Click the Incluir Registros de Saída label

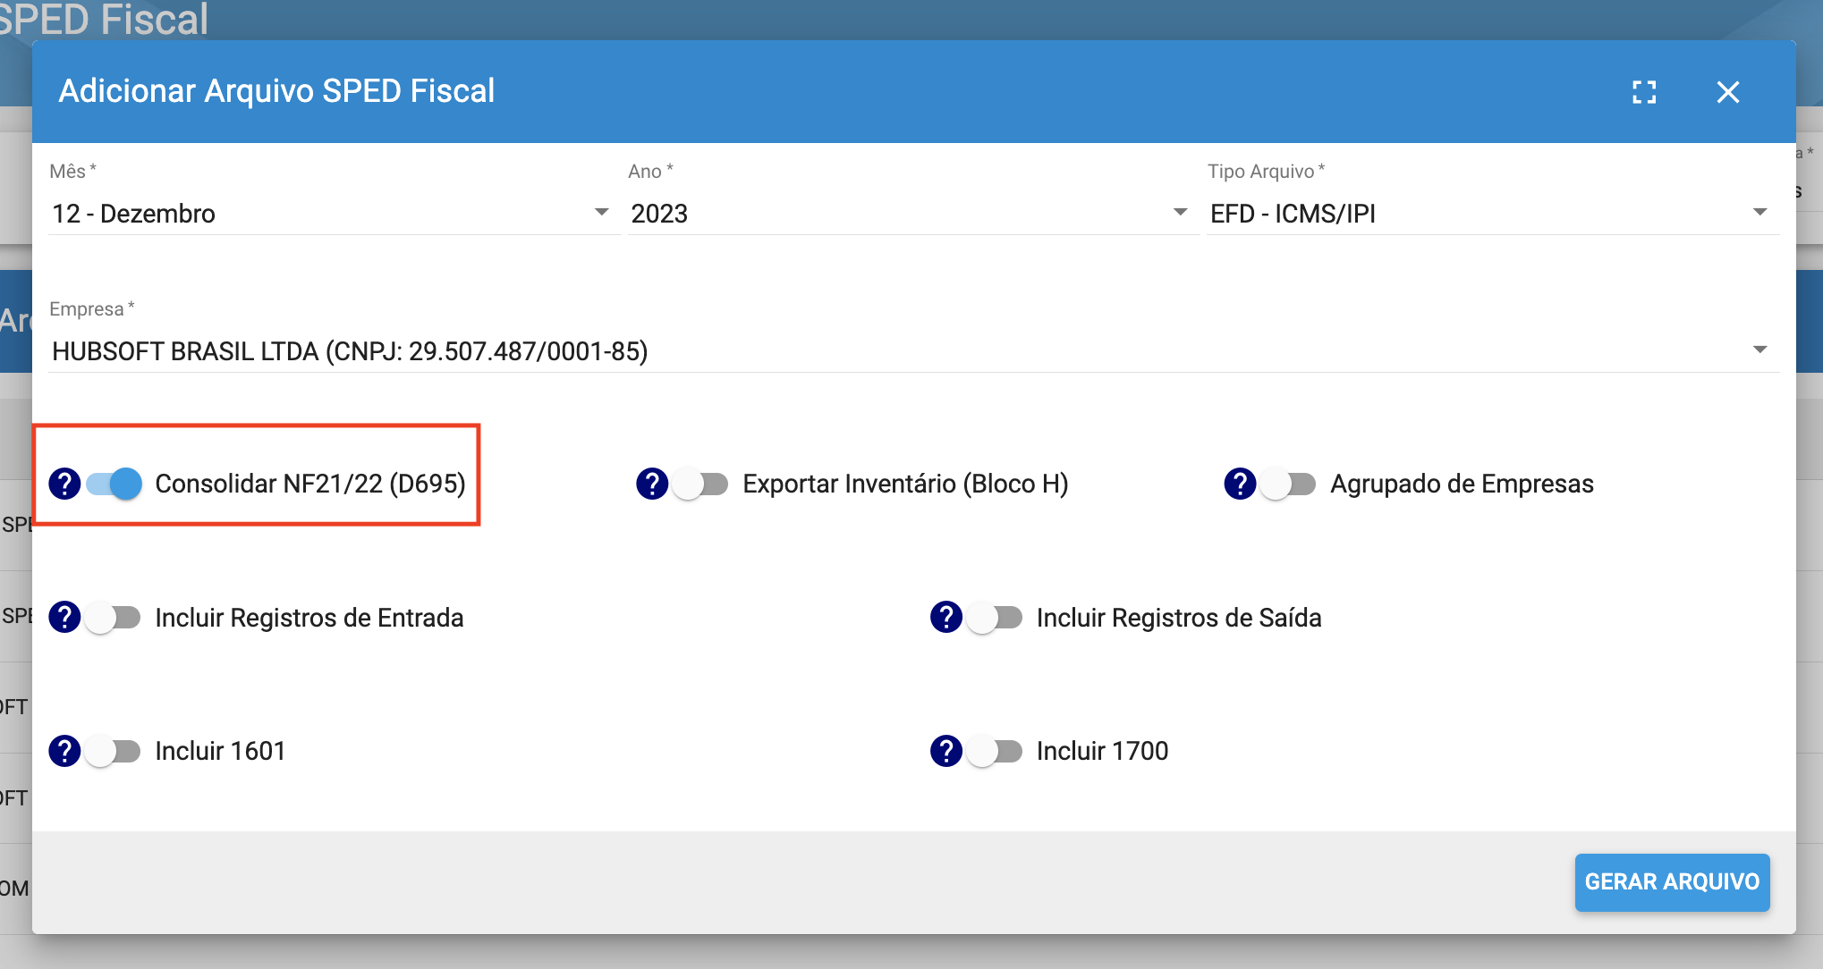tap(1179, 618)
